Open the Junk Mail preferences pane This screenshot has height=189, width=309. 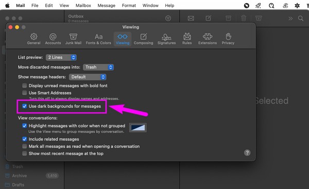point(73,39)
